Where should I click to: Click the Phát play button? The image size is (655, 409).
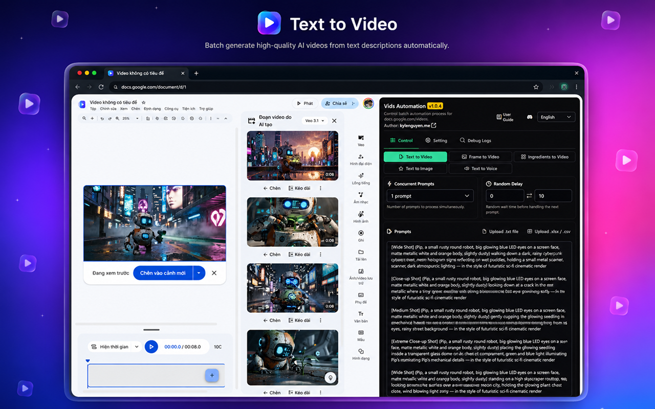(x=305, y=103)
